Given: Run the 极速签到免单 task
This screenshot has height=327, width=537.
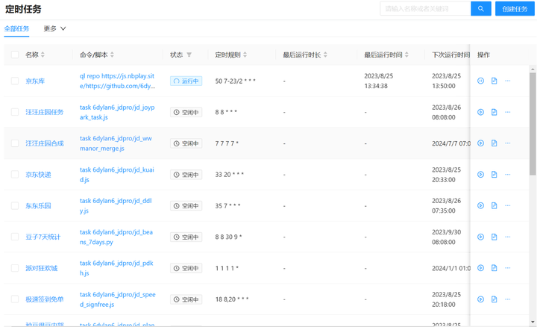Looking at the screenshot, I should pyautogui.click(x=480, y=299).
